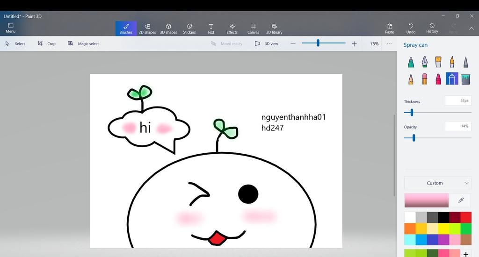Open the more options ellipsis menu
Viewport: 479px width, 257px height.
click(389, 43)
